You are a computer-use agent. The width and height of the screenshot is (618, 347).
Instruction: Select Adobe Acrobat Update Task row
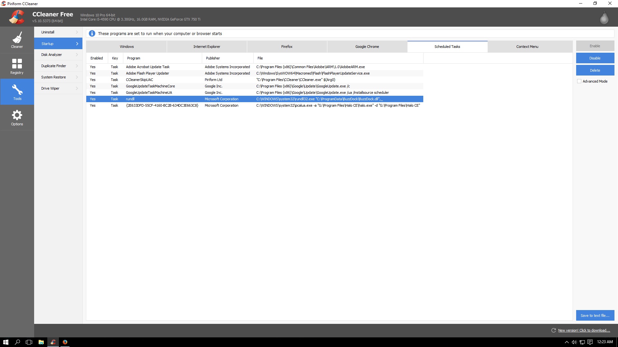[x=255, y=67]
